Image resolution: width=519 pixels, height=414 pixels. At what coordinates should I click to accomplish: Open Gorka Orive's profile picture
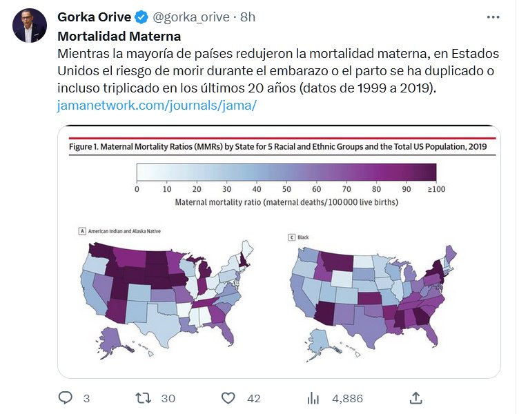click(x=28, y=25)
